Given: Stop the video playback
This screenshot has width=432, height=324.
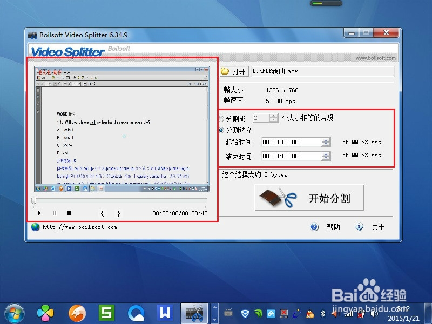Looking at the screenshot, I should (x=69, y=213).
